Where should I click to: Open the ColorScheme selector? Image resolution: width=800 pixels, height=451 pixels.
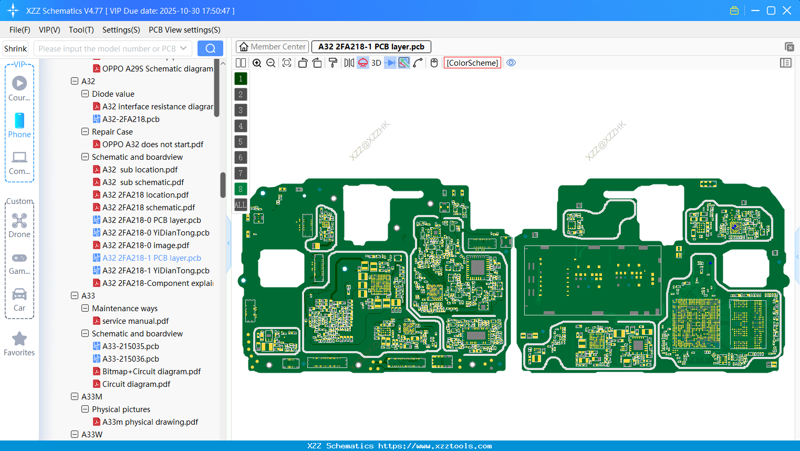[472, 63]
